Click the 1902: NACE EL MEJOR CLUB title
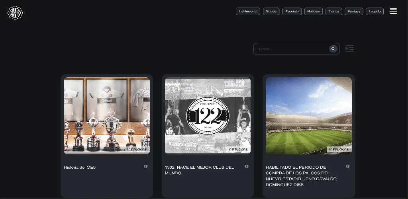This screenshot has width=408, height=199. click(199, 170)
